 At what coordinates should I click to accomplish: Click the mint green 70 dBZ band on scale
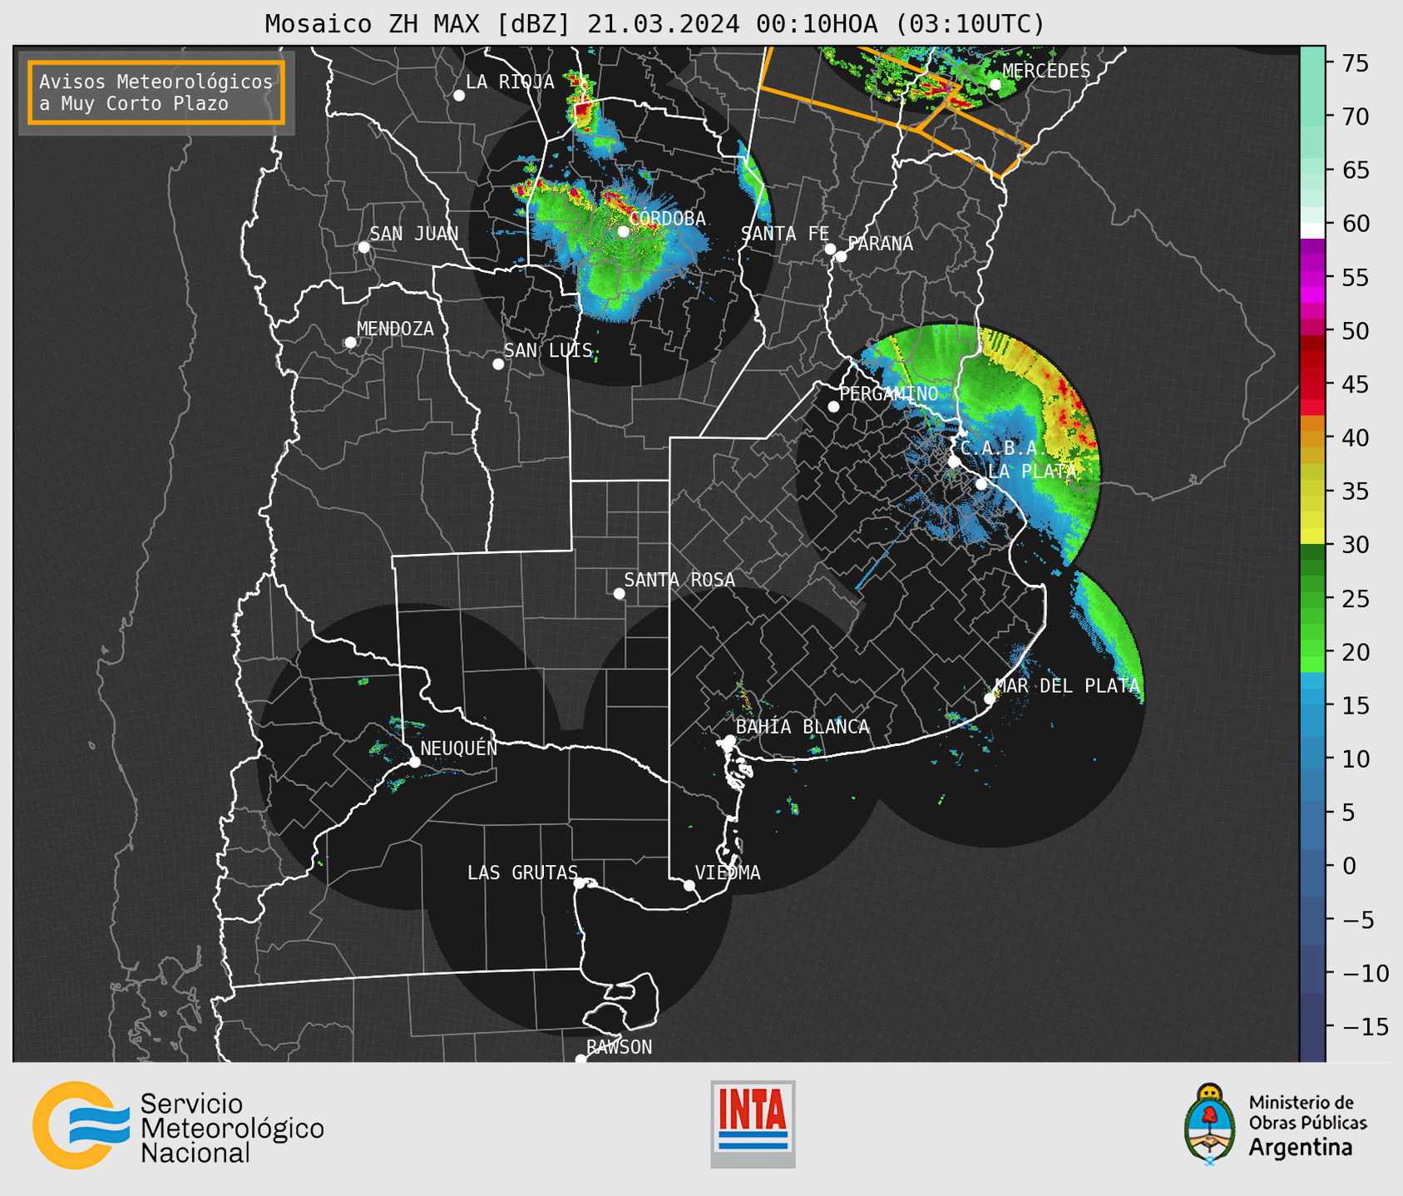1312,116
